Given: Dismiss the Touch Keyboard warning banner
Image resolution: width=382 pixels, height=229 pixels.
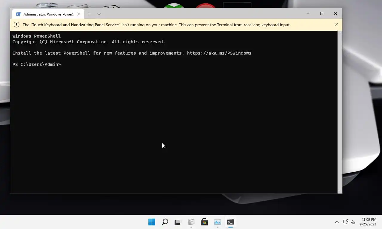Looking at the screenshot, I should tap(336, 25).
